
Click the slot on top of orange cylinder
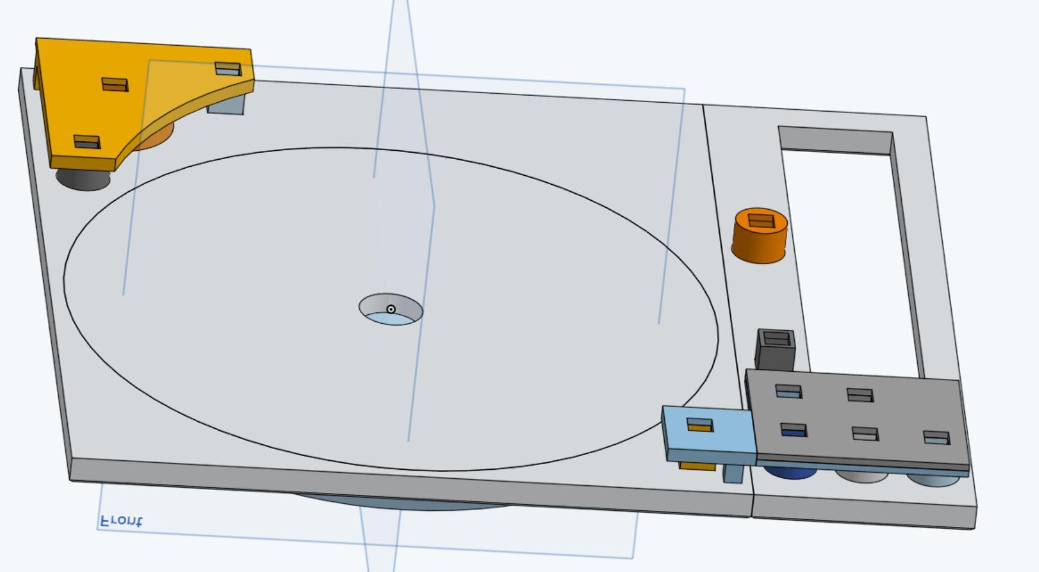(x=761, y=221)
